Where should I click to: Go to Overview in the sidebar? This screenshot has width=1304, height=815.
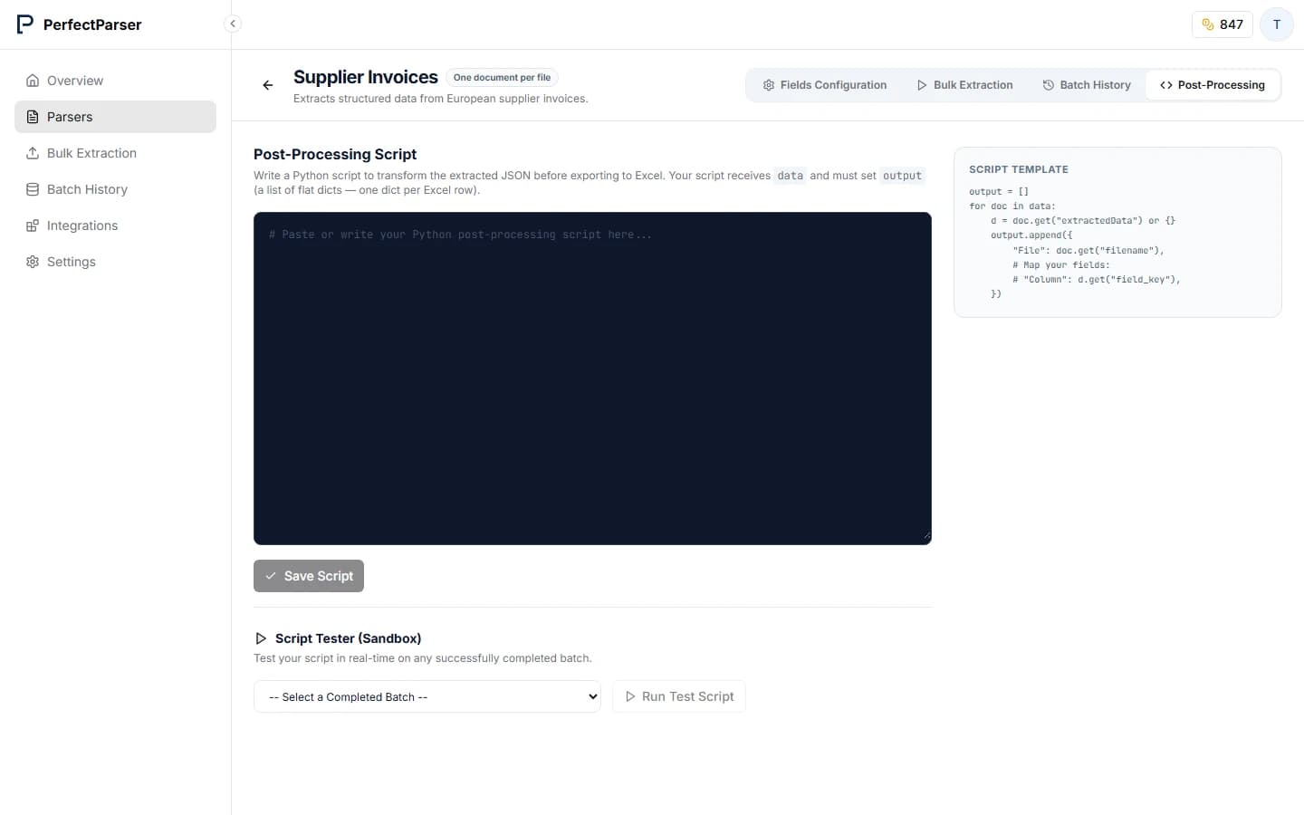coord(115,81)
